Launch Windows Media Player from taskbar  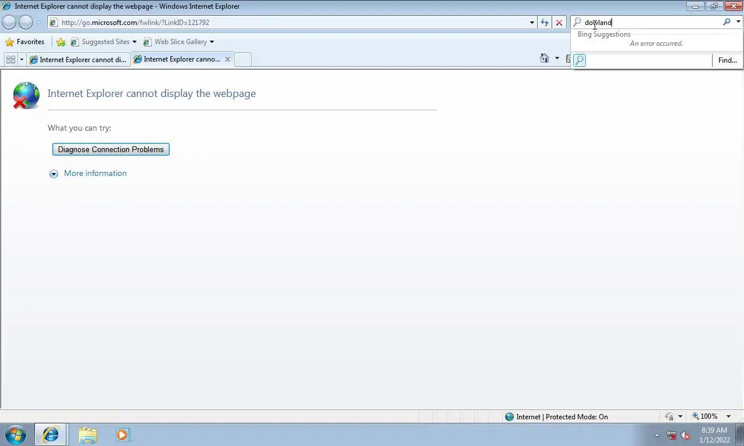(123, 434)
